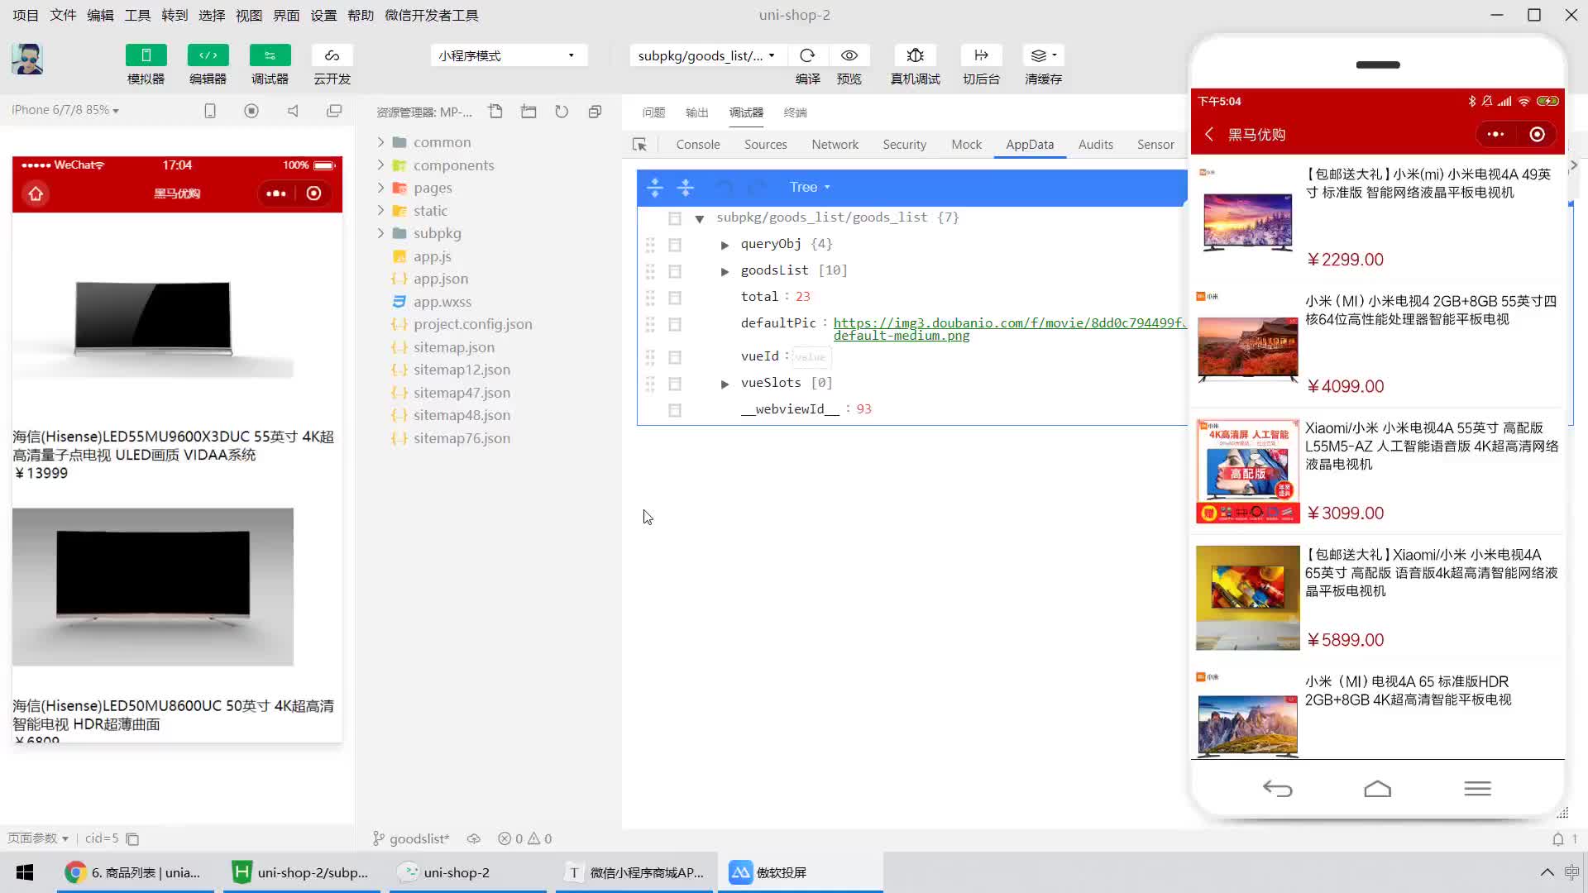
Task: Click the simulator record icon
Action: (251, 111)
